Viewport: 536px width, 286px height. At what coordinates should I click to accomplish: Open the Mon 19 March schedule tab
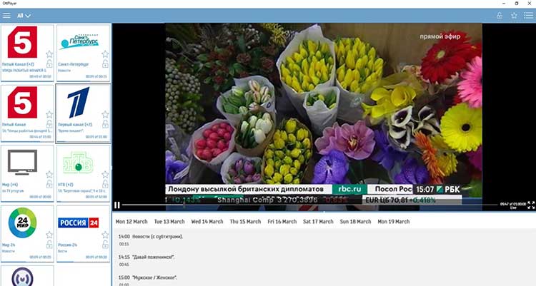(x=394, y=222)
